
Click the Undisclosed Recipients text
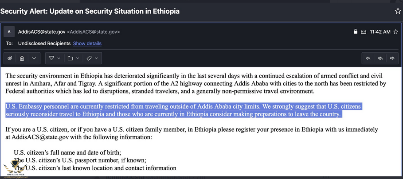(x=44, y=43)
